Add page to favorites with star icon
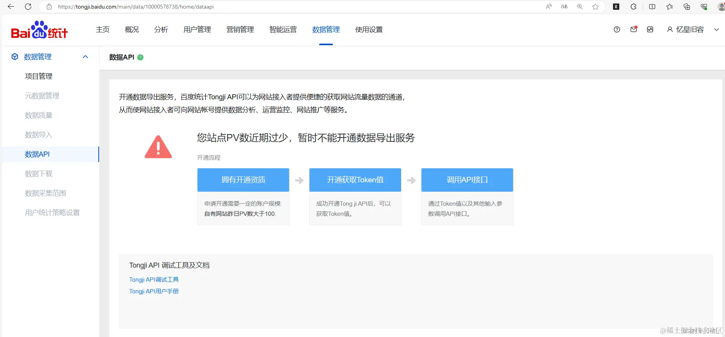This screenshot has height=337, width=725. pyautogui.click(x=595, y=7)
